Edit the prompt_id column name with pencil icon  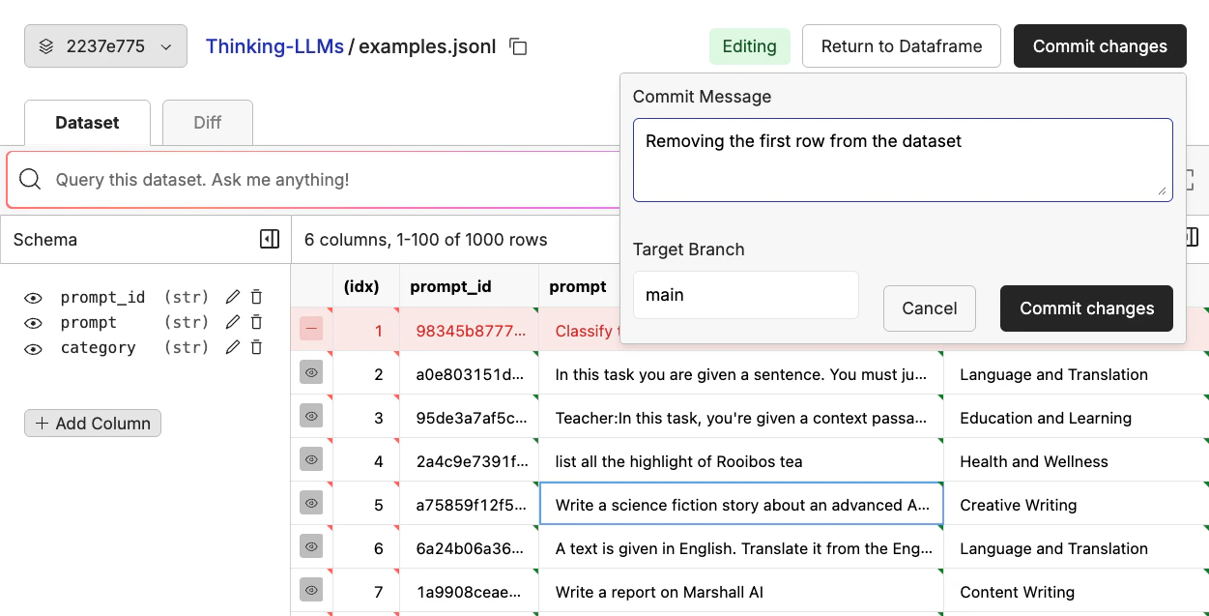(232, 296)
